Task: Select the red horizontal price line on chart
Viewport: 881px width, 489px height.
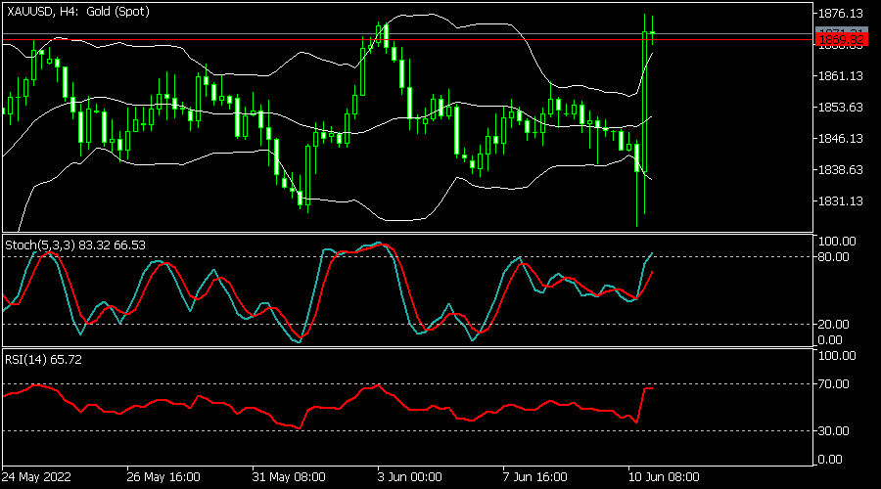Action: (408, 40)
